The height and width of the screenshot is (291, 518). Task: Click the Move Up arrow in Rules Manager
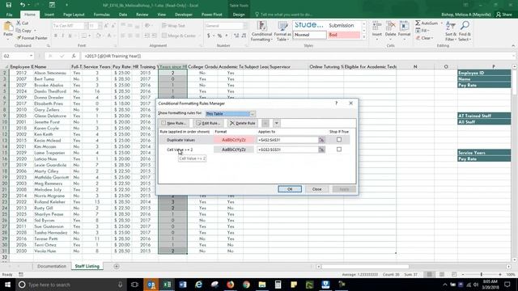265,123
